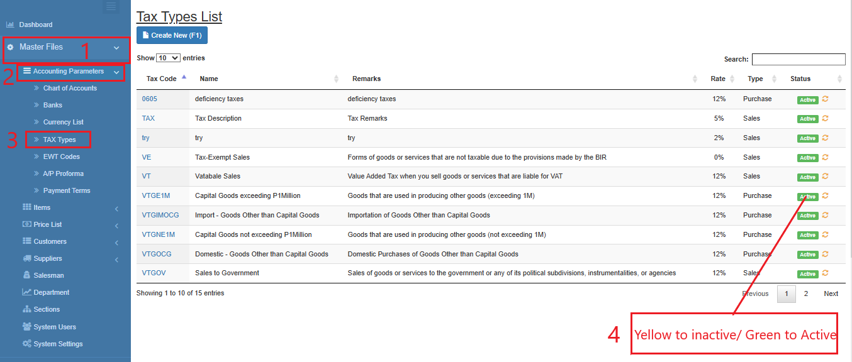852x362 pixels.
Task: Toggle status refresh icon for Vatable Sales
Action: point(825,177)
